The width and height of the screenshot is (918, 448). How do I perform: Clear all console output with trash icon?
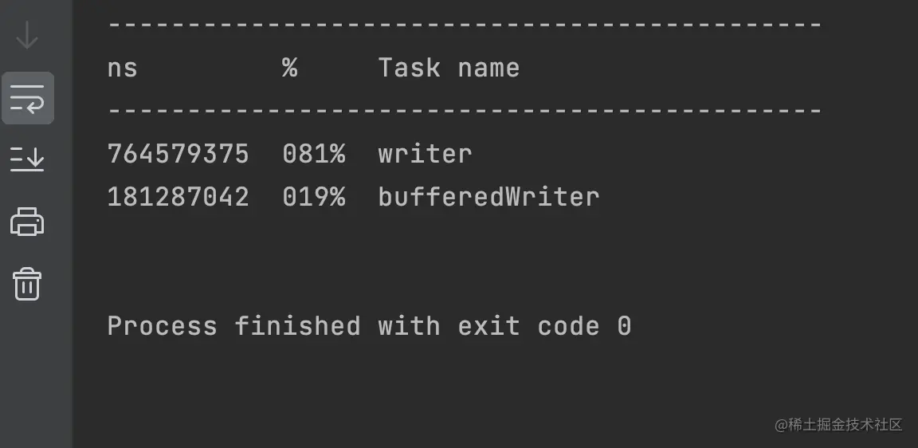tap(27, 284)
